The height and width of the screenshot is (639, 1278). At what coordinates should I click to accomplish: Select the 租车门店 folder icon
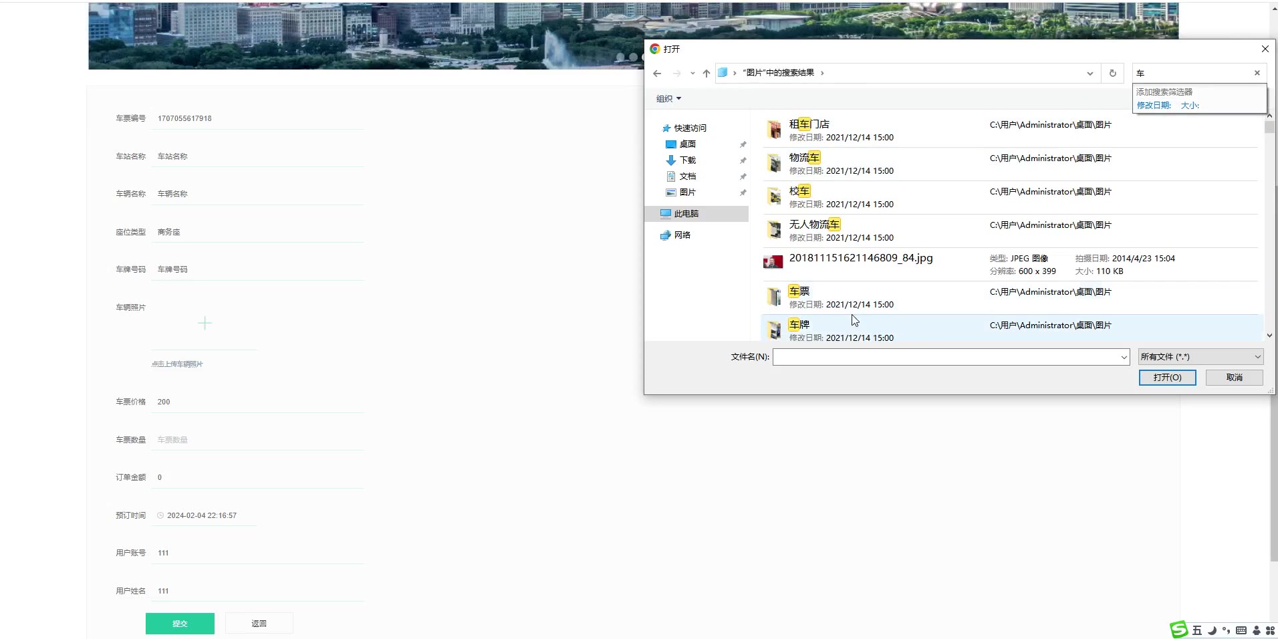[x=774, y=130]
